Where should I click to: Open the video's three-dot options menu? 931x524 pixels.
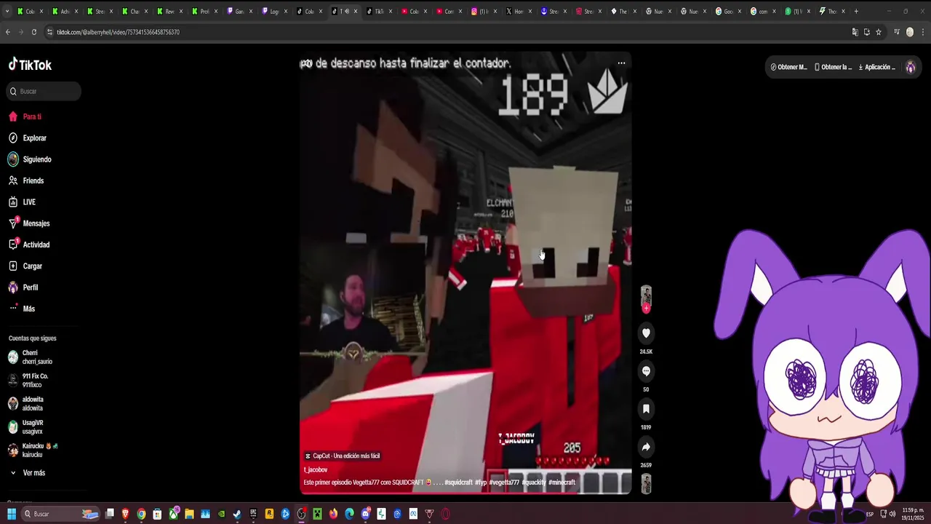[621, 63]
